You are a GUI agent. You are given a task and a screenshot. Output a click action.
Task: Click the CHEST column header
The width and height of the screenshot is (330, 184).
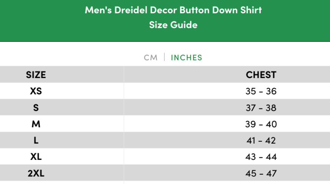(261, 75)
